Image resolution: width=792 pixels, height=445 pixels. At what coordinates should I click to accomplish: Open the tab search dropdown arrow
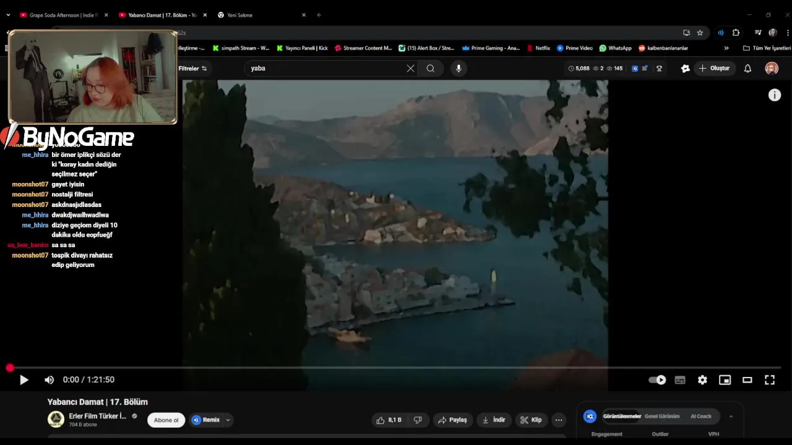8,15
